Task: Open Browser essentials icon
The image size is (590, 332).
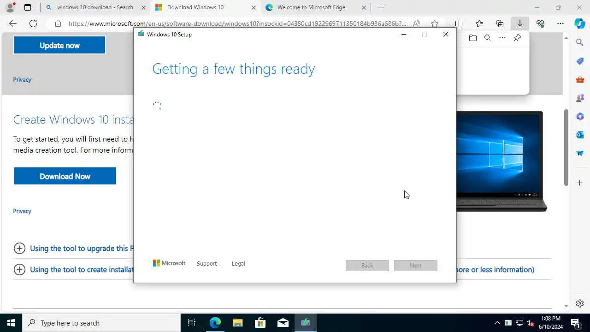Action: 540,24
